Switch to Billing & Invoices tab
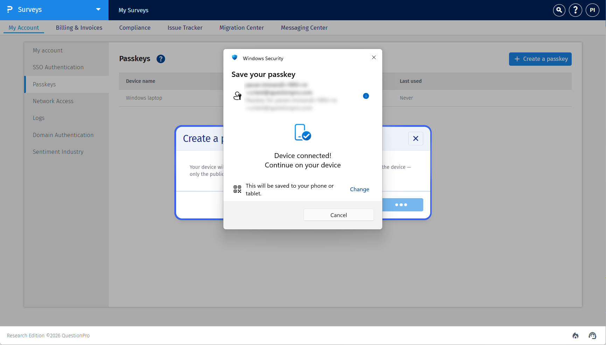Image resolution: width=606 pixels, height=345 pixels. pos(79,28)
